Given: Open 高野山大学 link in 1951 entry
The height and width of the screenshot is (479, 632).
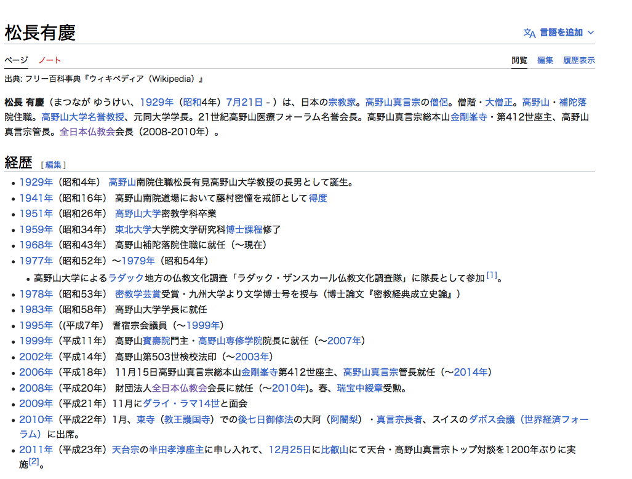Looking at the screenshot, I should (138, 213).
